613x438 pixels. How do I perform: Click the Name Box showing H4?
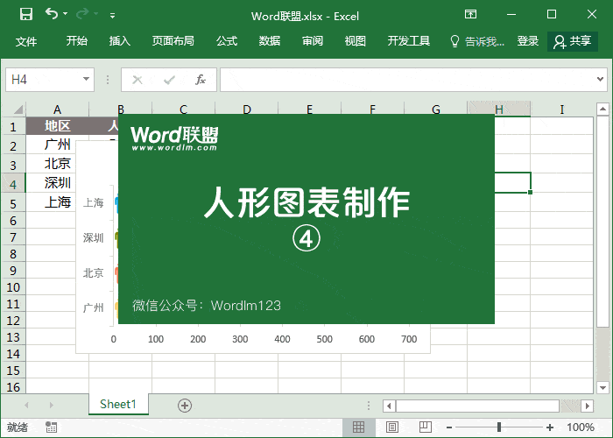(44, 80)
